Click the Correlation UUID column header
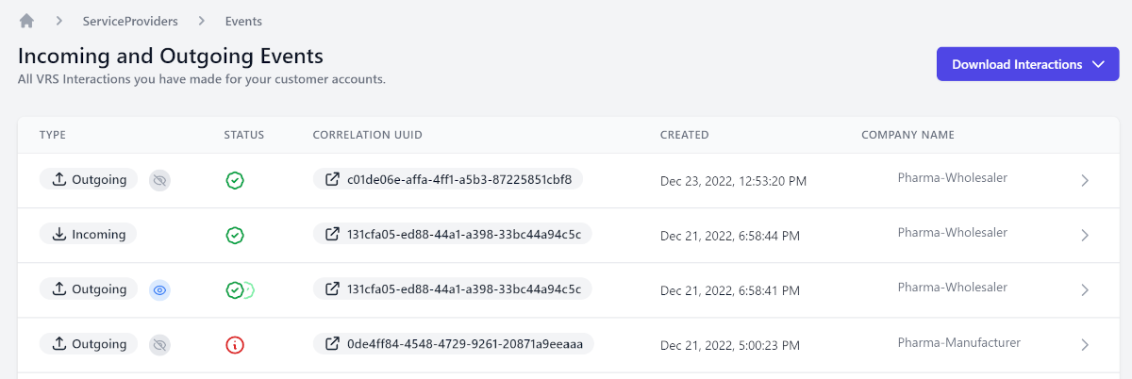1132x379 pixels. [x=367, y=135]
